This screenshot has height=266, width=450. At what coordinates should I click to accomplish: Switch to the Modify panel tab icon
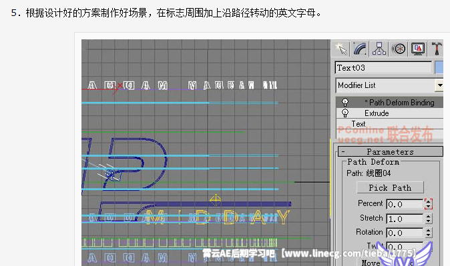(x=360, y=49)
